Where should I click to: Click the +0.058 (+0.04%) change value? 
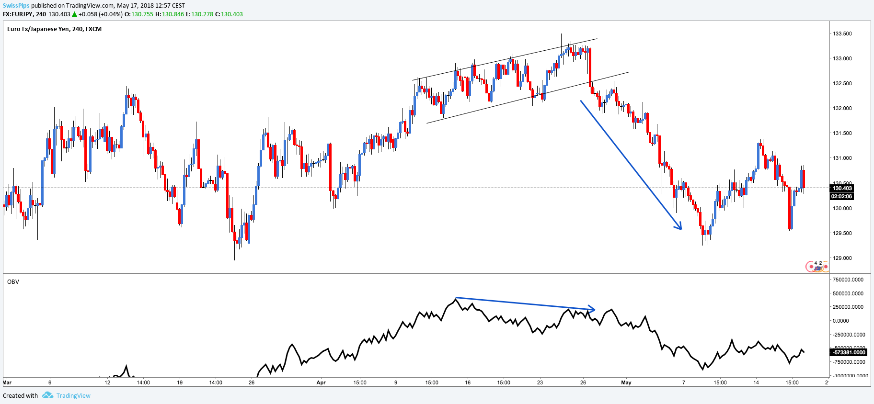pos(101,14)
